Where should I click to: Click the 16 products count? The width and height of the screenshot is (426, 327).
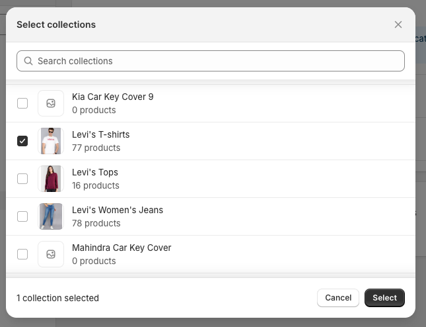[96, 185]
